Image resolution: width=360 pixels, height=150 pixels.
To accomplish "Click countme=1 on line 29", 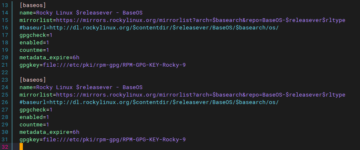I will click(34, 125).
